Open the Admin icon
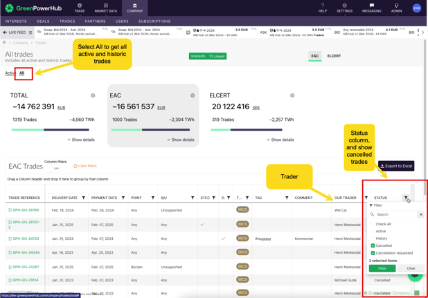Viewport: 428px width, 298px height. [x=396, y=6]
